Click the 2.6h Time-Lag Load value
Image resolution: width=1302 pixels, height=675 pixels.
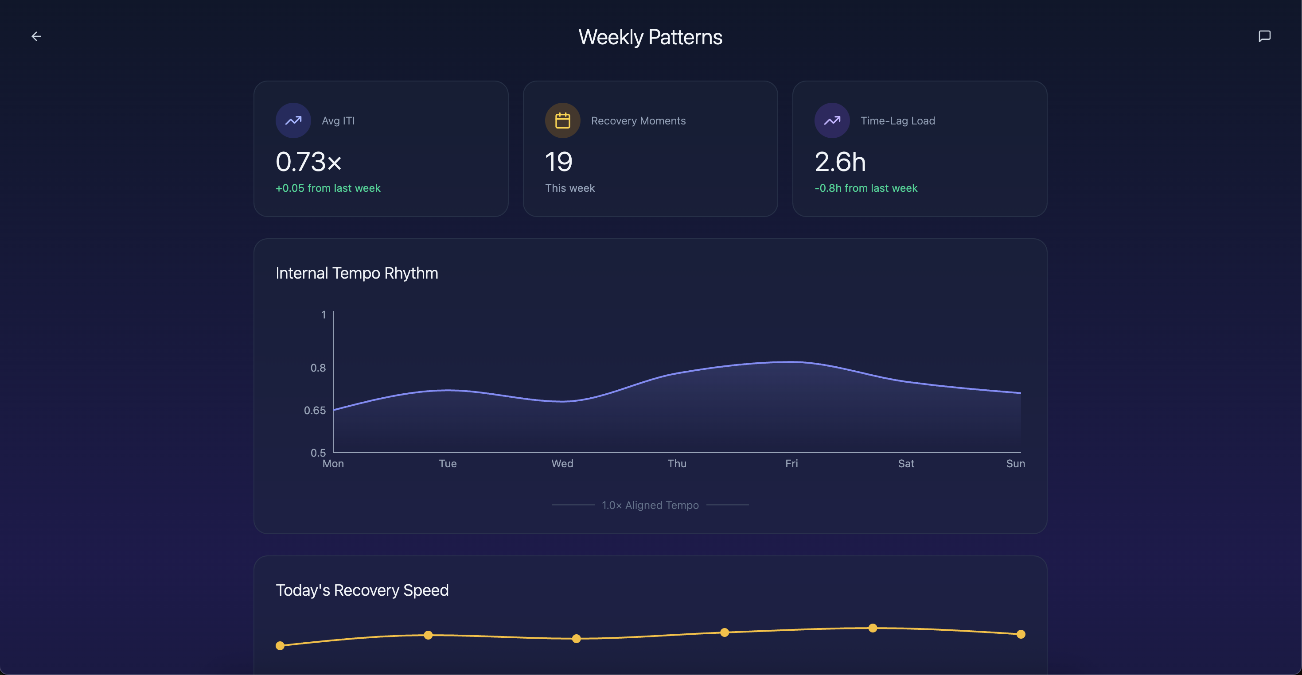pyautogui.click(x=840, y=162)
